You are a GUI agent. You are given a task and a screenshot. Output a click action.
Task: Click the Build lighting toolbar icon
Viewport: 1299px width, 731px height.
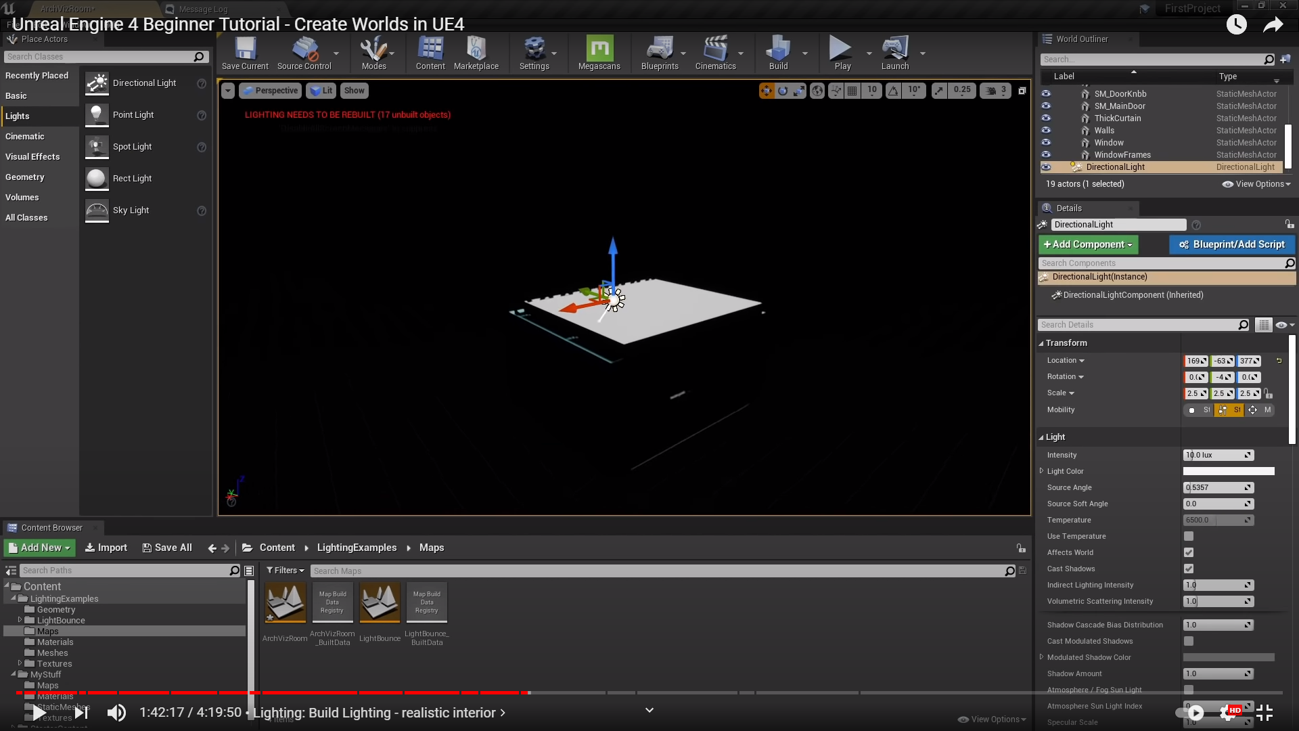point(778,49)
